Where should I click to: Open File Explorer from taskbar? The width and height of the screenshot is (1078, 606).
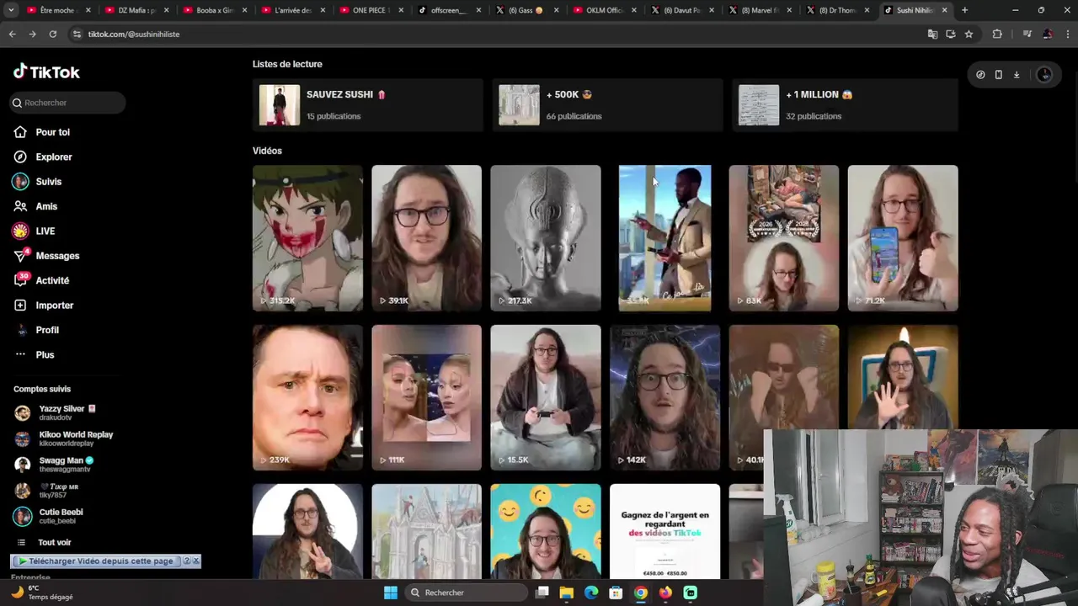pos(567,593)
